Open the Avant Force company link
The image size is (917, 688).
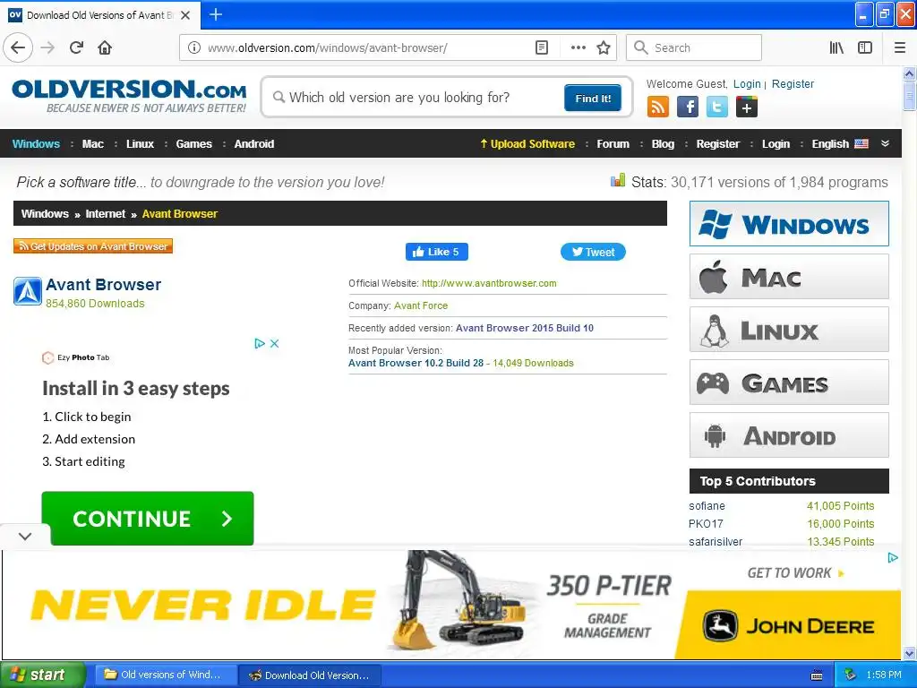click(x=421, y=305)
